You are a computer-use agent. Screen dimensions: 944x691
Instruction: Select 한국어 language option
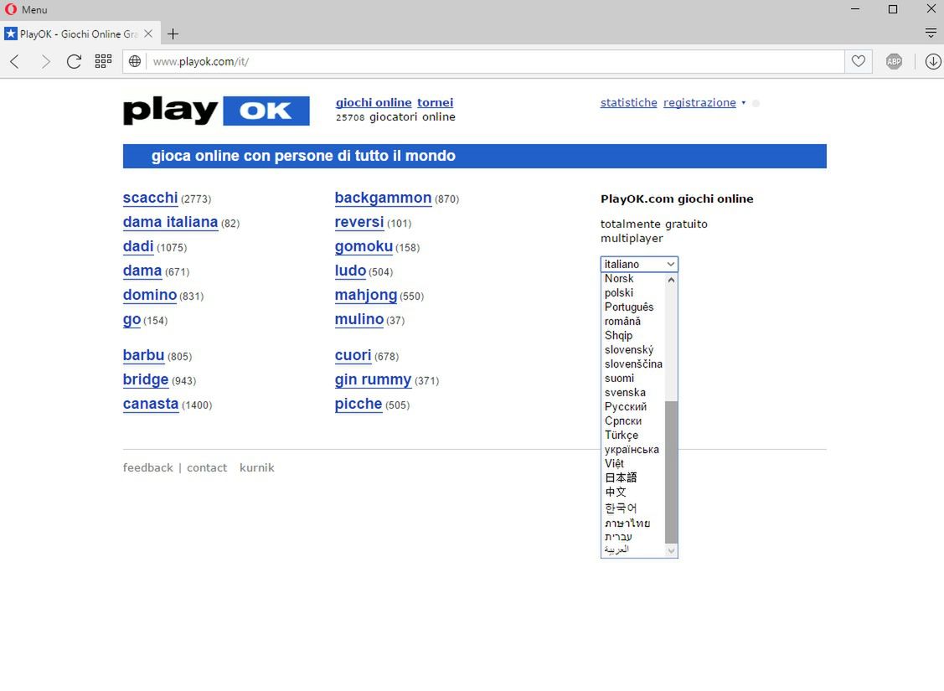coord(633,508)
